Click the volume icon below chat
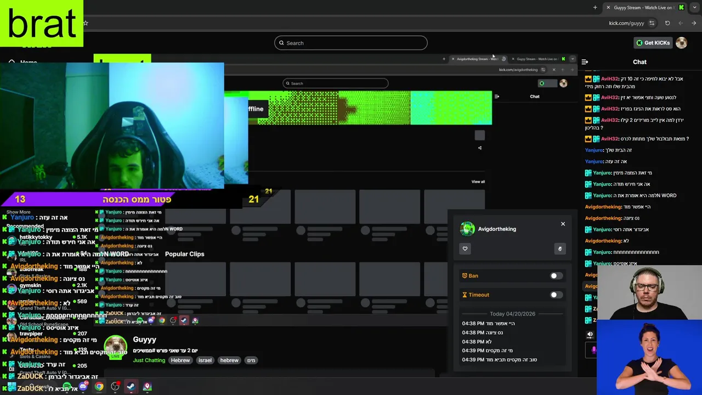 click(x=590, y=334)
